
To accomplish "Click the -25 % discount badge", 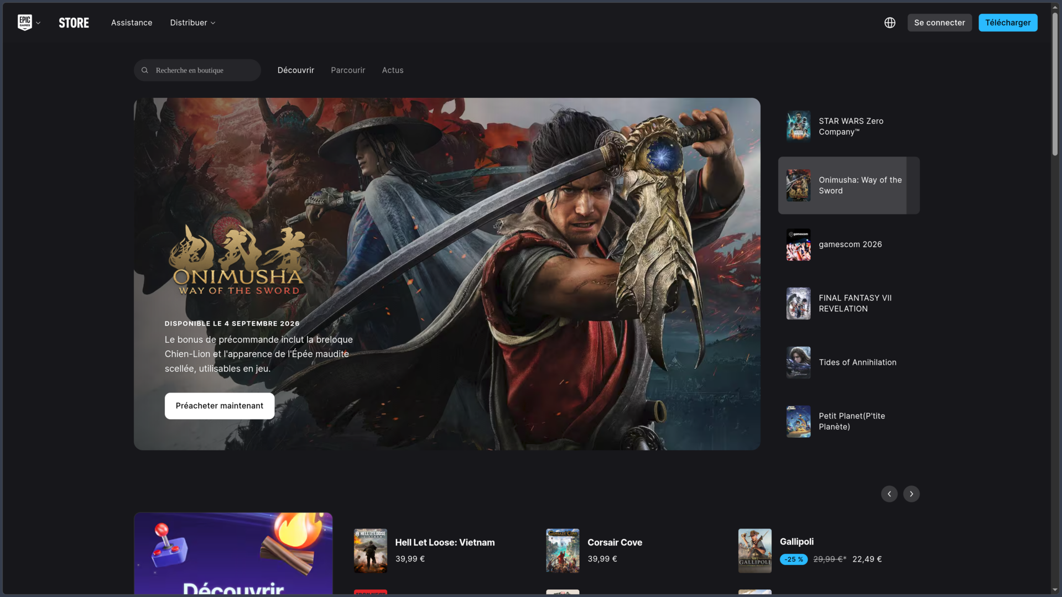I will coord(794,559).
